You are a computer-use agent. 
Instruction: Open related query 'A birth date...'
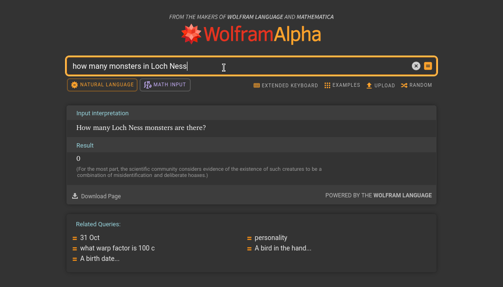point(100,259)
